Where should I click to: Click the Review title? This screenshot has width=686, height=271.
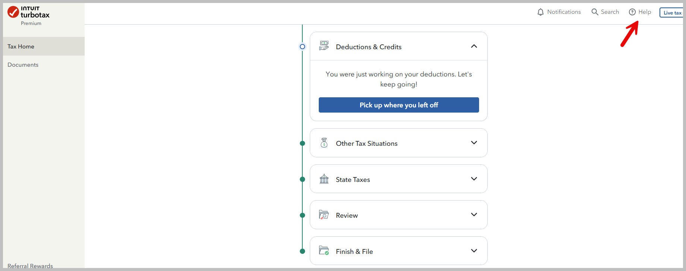(x=347, y=215)
